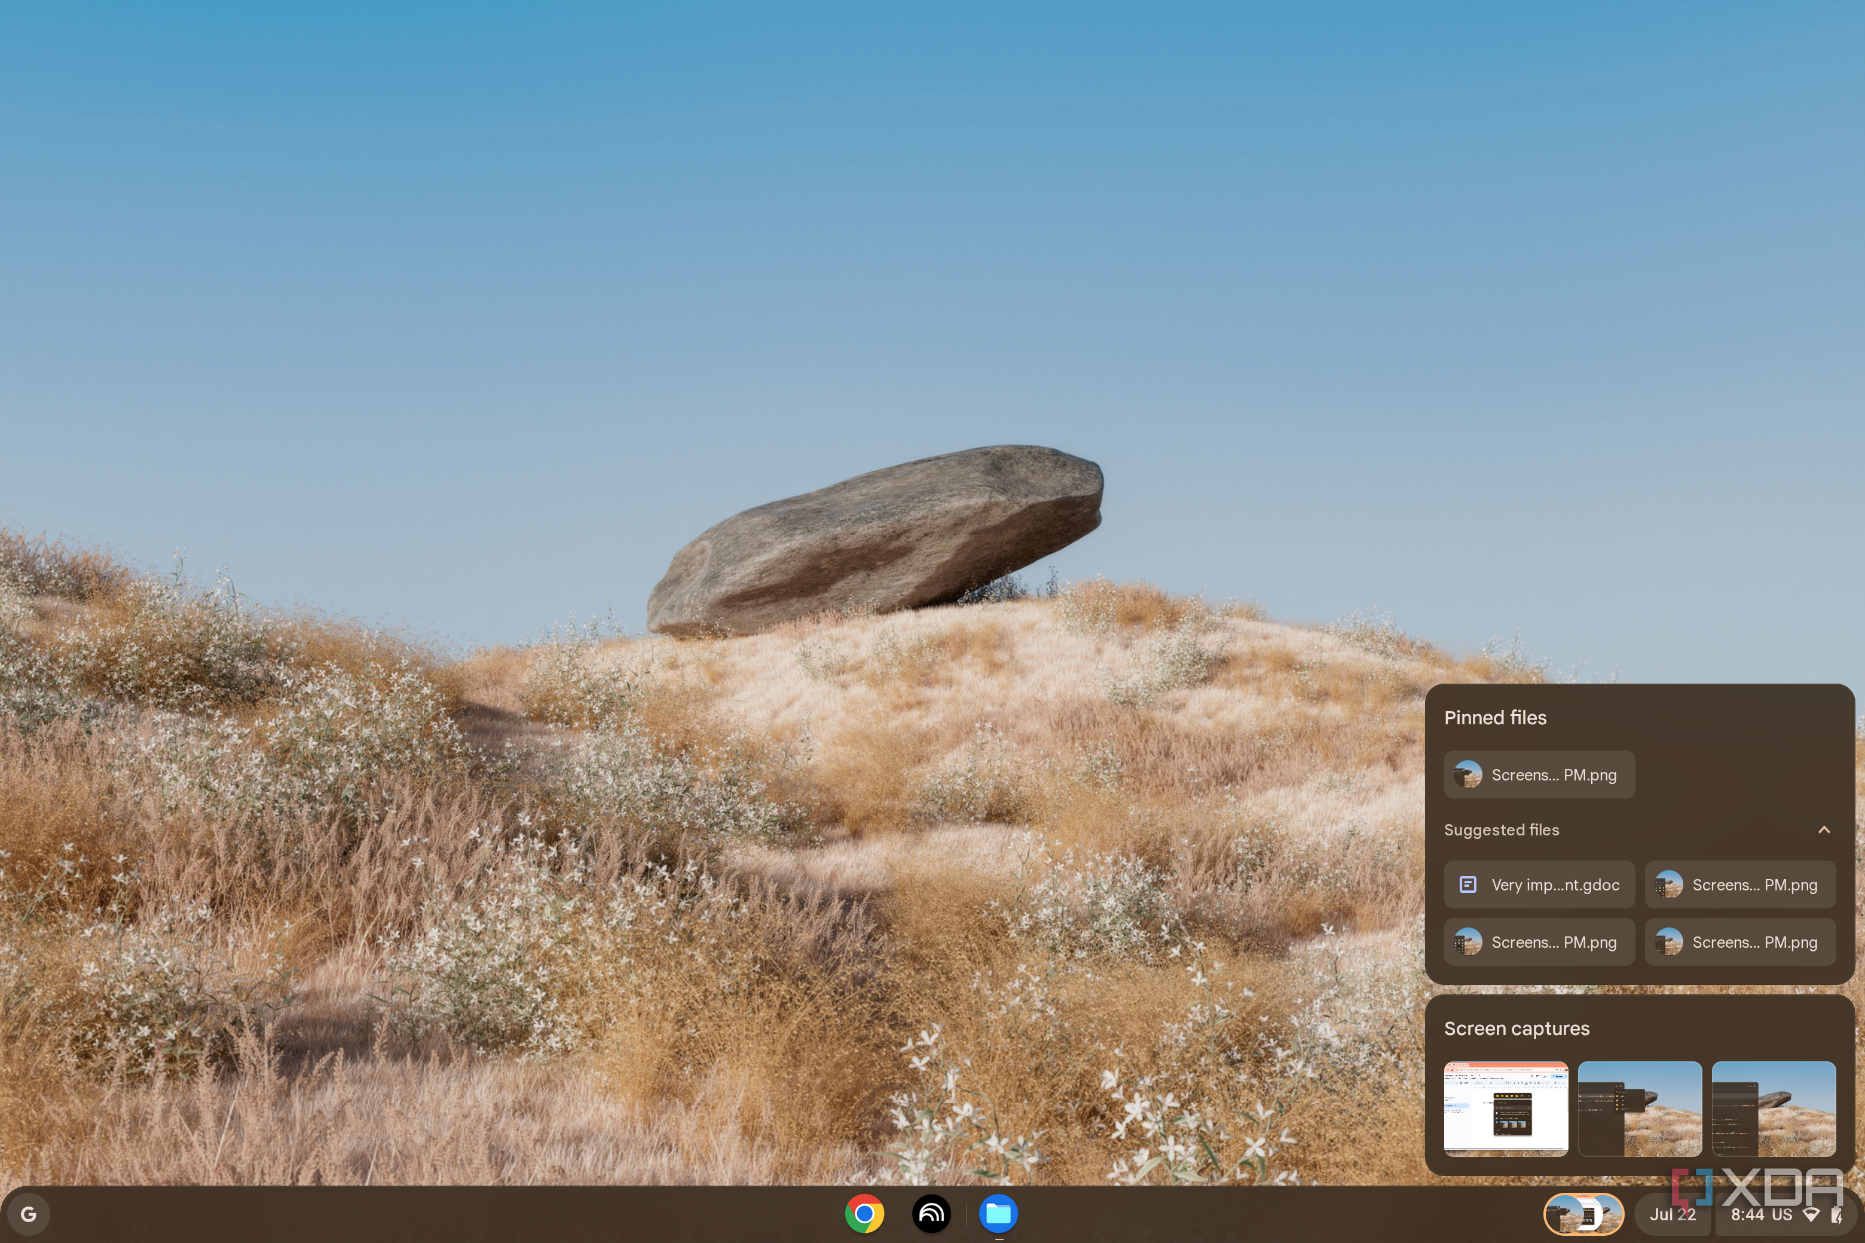The height and width of the screenshot is (1243, 1865).
Task: Open the Very imp...nt.gdoc suggested file
Action: click(1539, 884)
